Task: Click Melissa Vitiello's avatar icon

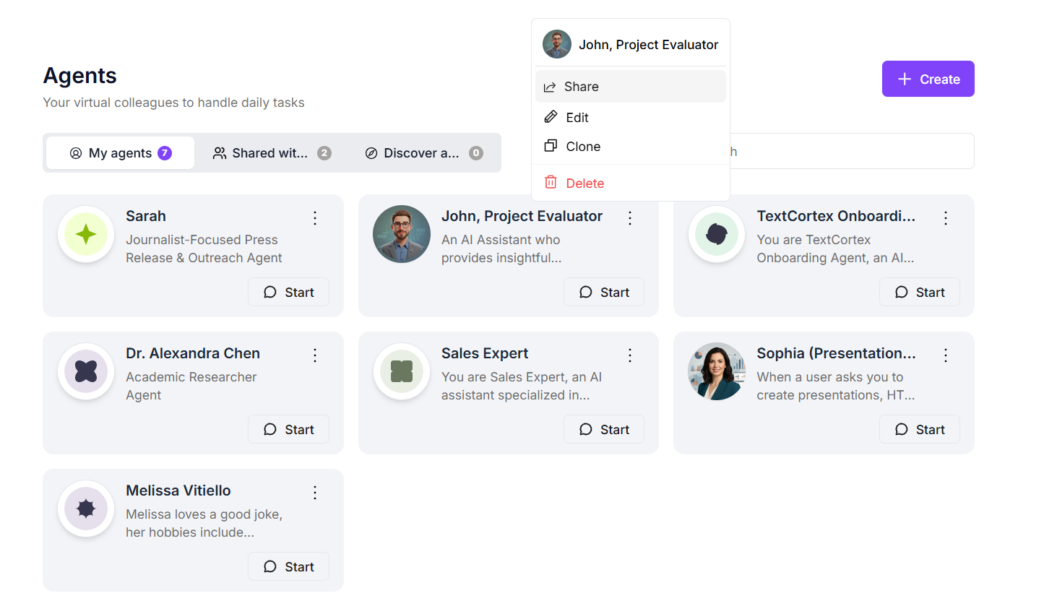Action: click(x=86, y=509)
